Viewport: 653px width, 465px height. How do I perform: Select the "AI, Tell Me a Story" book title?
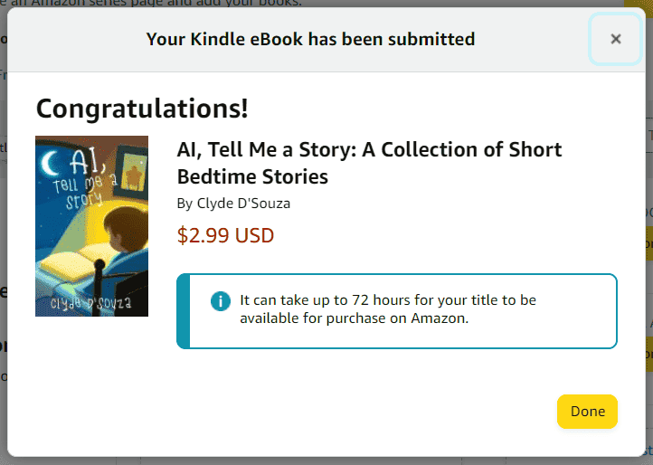(x=369, y=163)
